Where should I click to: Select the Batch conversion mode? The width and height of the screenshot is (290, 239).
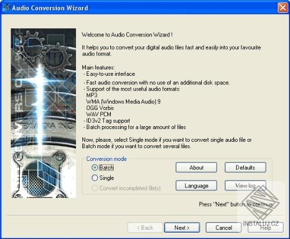pyautogui.click(x=95, y=168)
